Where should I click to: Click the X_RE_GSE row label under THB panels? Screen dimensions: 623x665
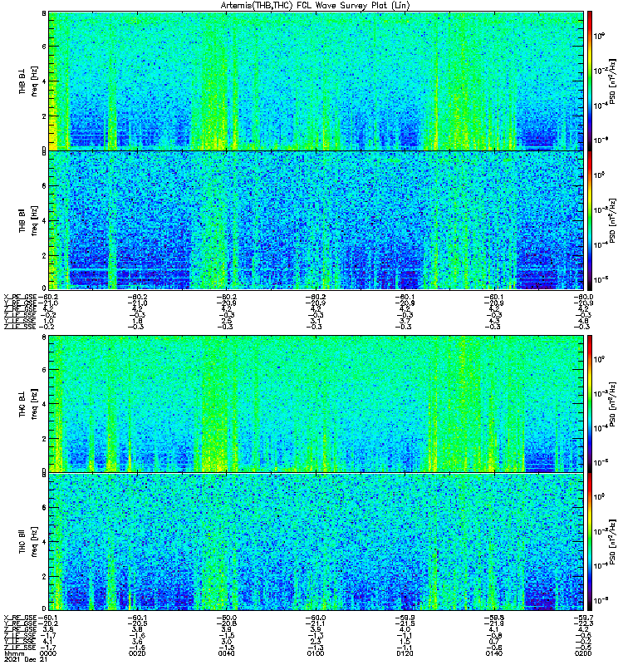click(x=20, y=298)
